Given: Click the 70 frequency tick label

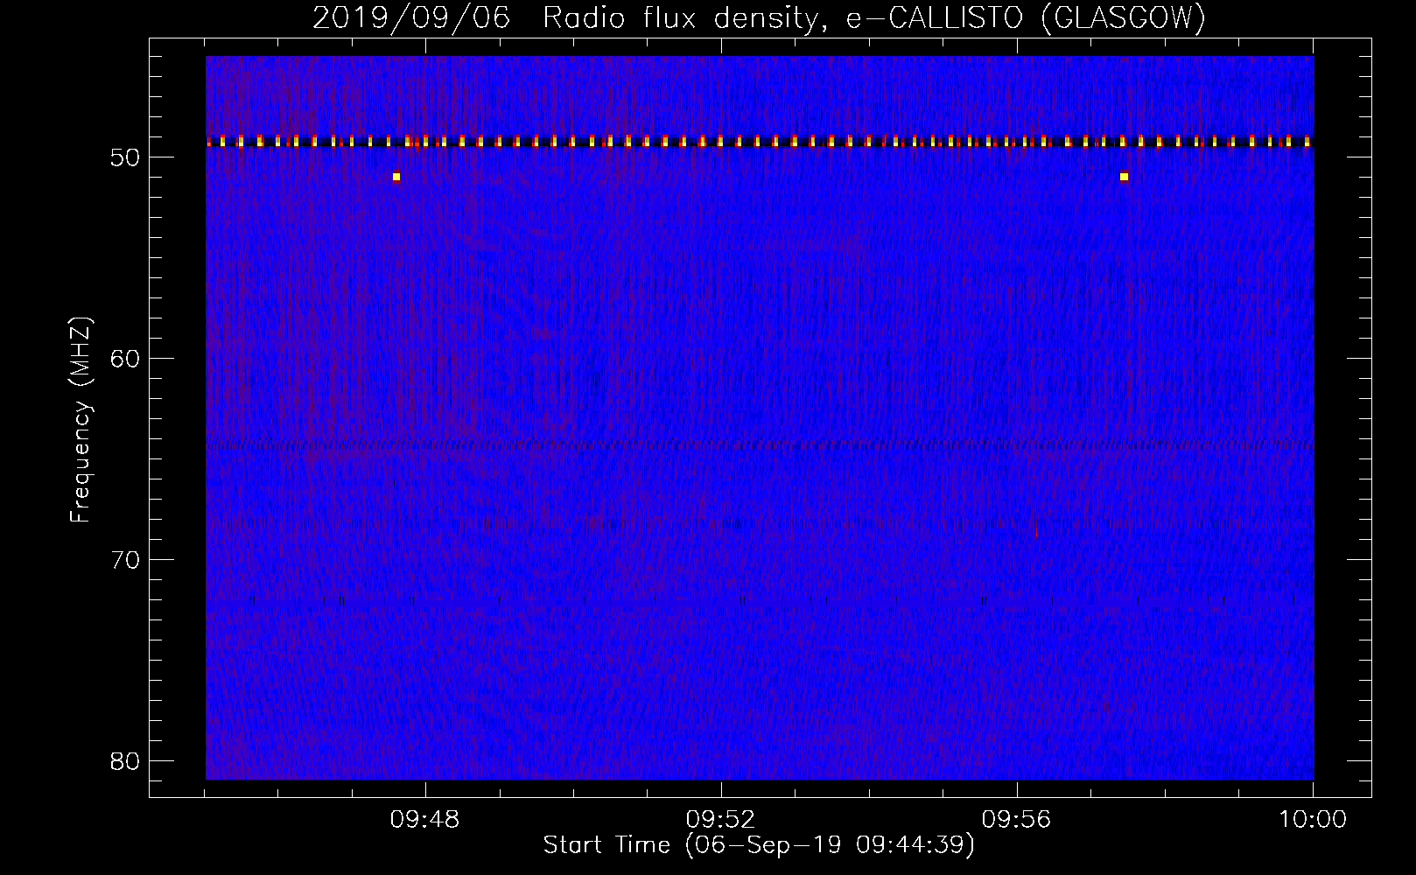Looking at the screenshot, I should [126, 560].
